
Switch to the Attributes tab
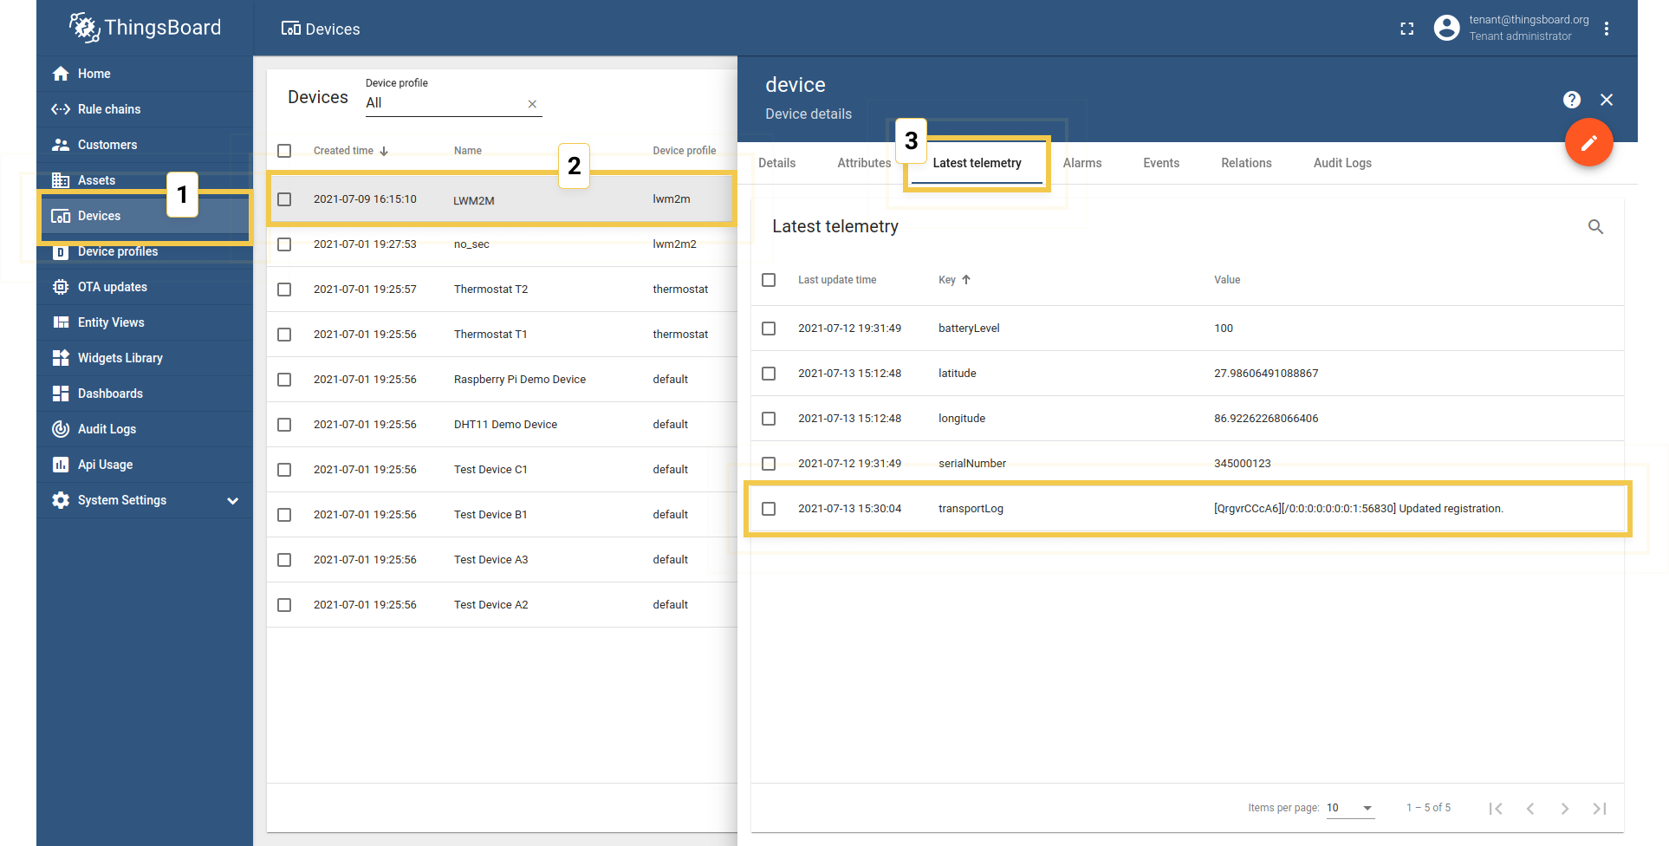tap(863, 163)
